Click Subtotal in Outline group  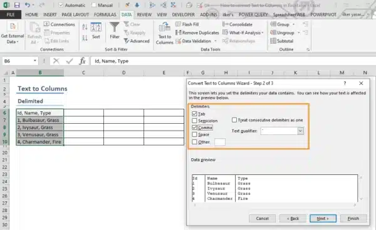tap(282, 41)
